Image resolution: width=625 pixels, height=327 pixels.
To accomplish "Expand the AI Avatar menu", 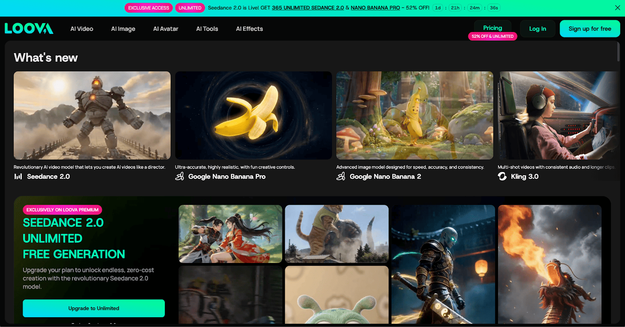I will 166,29.
